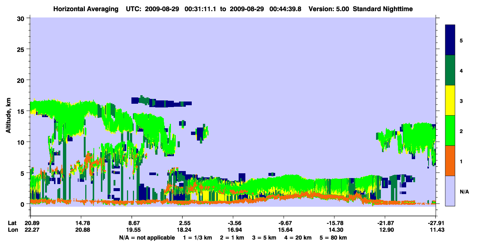This screenshot has height=248, width=484.
Task: Click the latitude value -15.78
Action: click(335, 223)
